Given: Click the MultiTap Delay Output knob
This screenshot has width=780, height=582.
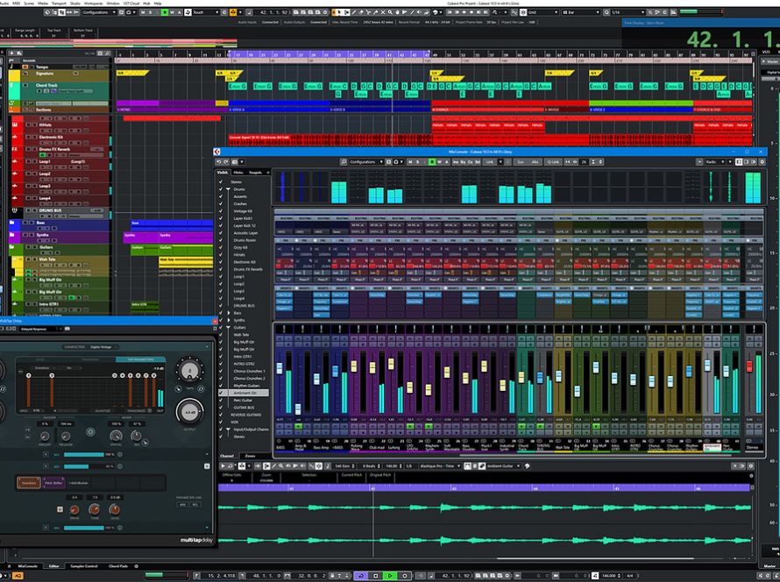Looking at the screenshot, I should pos(189,412).
